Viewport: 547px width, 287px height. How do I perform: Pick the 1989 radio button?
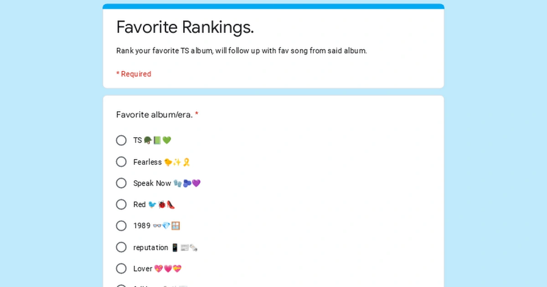tap(121, 225)
